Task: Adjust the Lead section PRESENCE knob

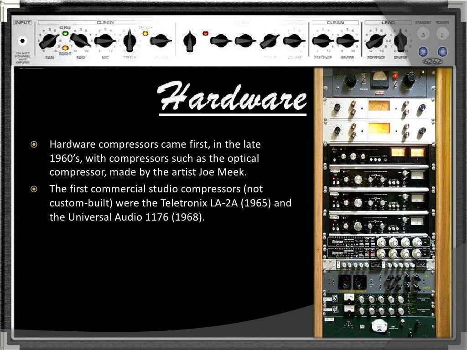Action: click(x=376, y=41)
